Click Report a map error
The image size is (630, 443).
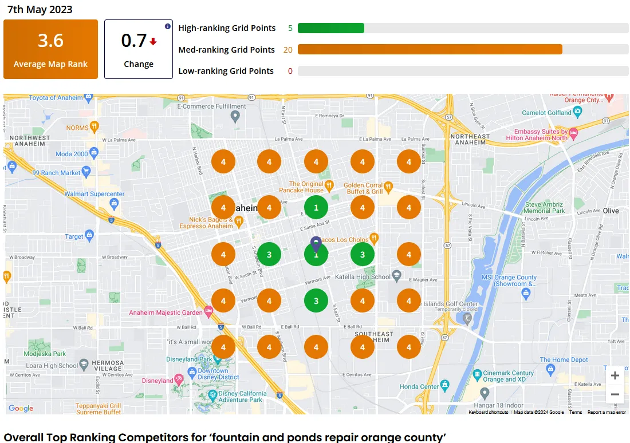607,412
